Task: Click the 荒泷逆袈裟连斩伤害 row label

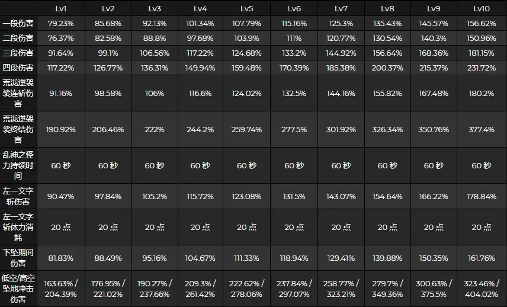Action: [x=18, y=94]
